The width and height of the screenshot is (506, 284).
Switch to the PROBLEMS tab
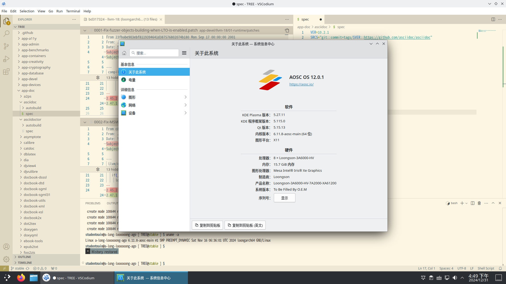pos(93,203)
